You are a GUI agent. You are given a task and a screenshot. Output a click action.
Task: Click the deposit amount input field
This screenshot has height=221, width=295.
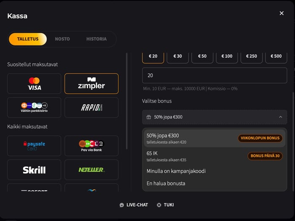point(215,76)
